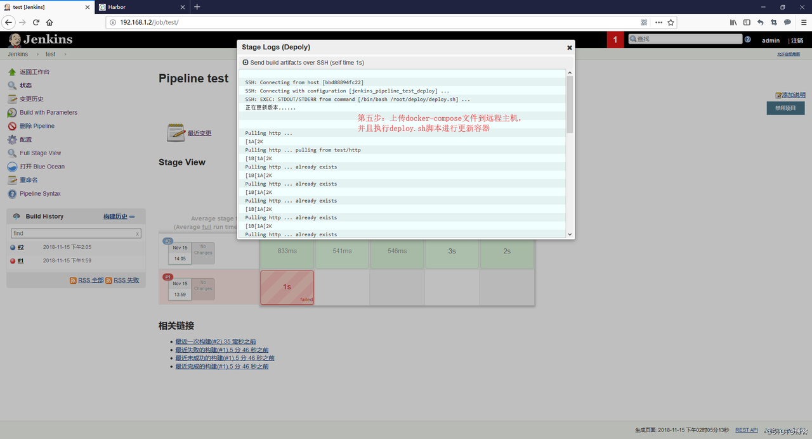Select the 2s stage cell
This screenshot has height=439, width=812.
(507, 251)
